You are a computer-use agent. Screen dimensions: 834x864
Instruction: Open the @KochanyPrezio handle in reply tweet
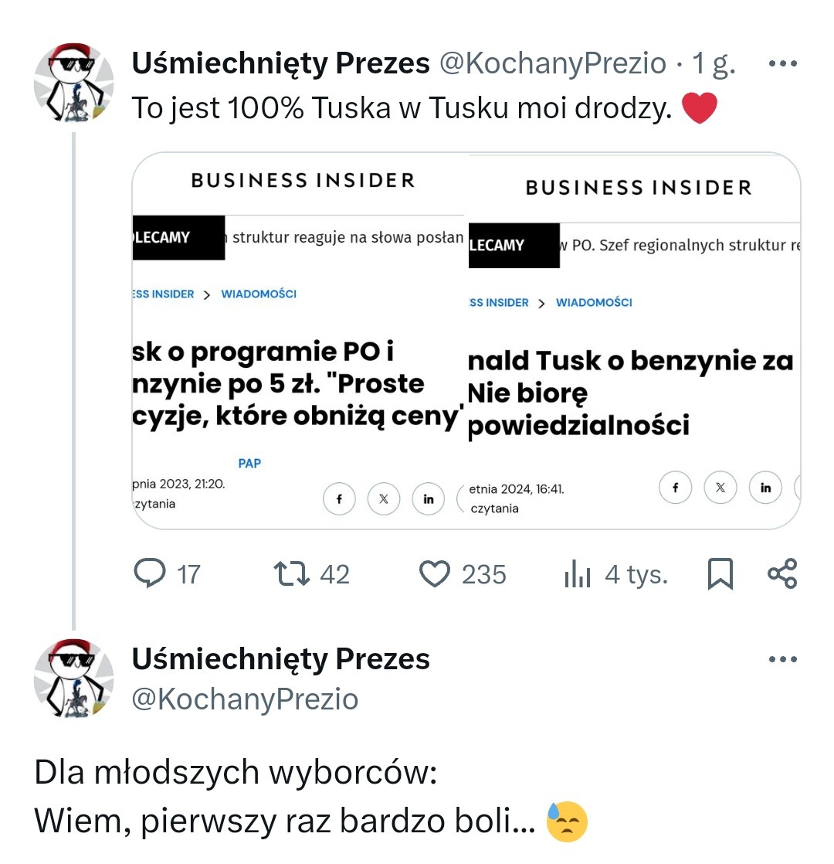coord(245,699)
